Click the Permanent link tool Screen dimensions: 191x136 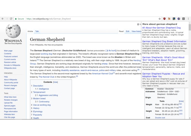click(x=10, y=109)
